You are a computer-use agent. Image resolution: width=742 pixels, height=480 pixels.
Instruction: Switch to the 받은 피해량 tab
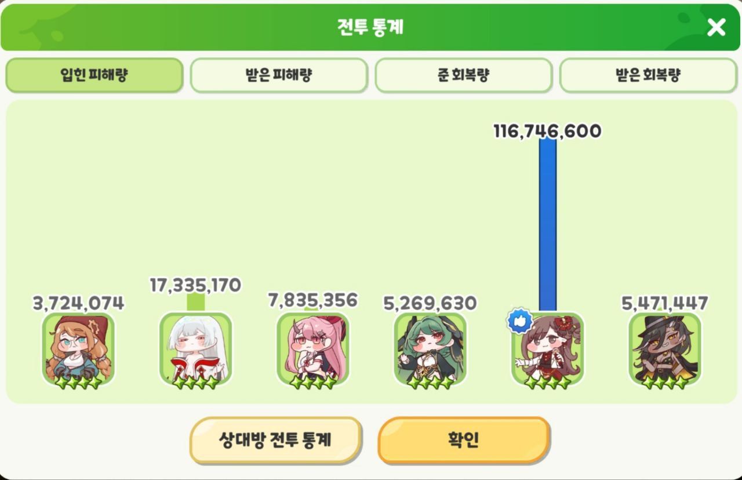click(279, 75)
